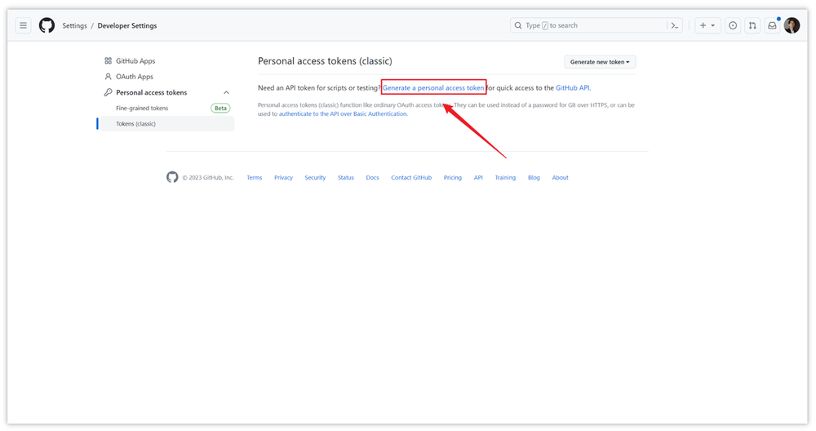
Task: Open the Generate new token dropdown
Action: point(600,61)
